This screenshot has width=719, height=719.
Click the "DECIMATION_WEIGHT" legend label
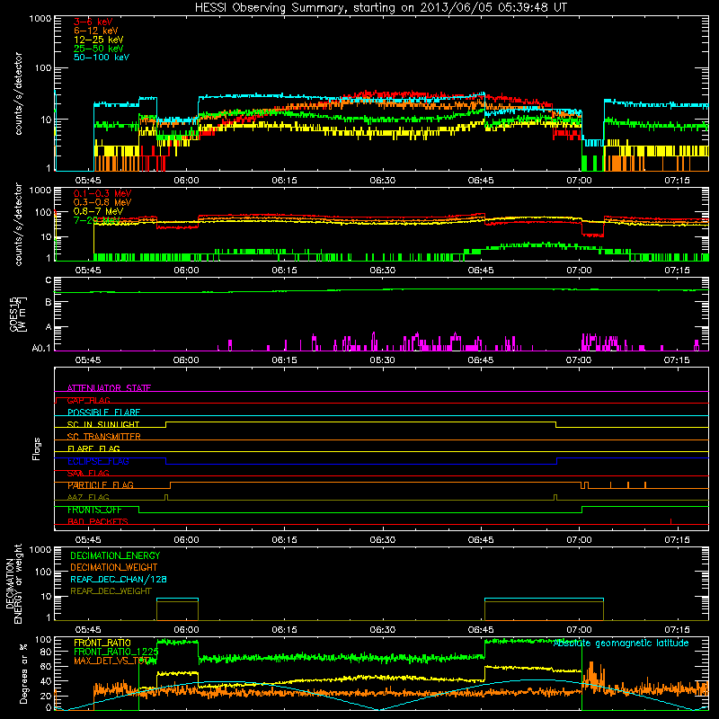point(114,567)
